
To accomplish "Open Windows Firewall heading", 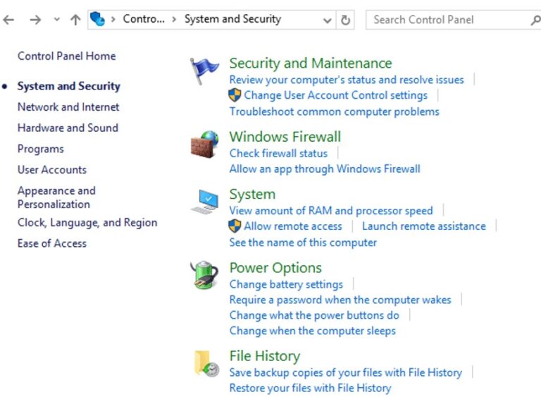I will [285, 137].
